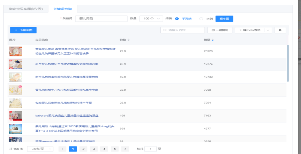This screenshot has height=154, width=301.
Task: Click the sales cell 7163
Action: [x=207, y=115]
